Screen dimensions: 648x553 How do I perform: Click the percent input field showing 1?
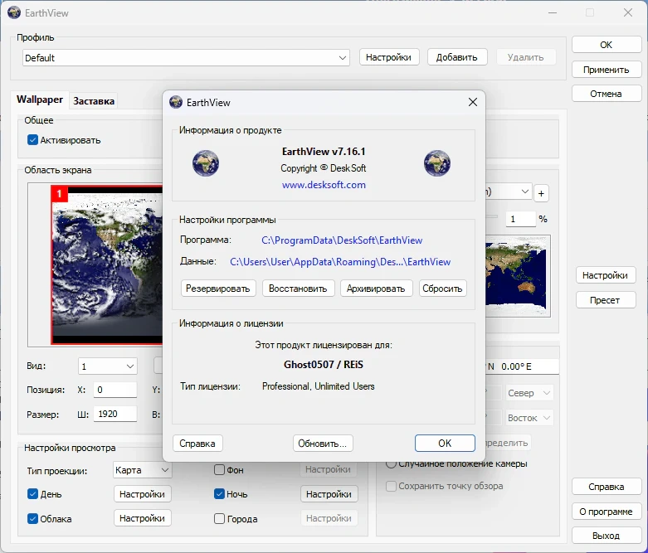pyautogui.click(x=521, y=219)
